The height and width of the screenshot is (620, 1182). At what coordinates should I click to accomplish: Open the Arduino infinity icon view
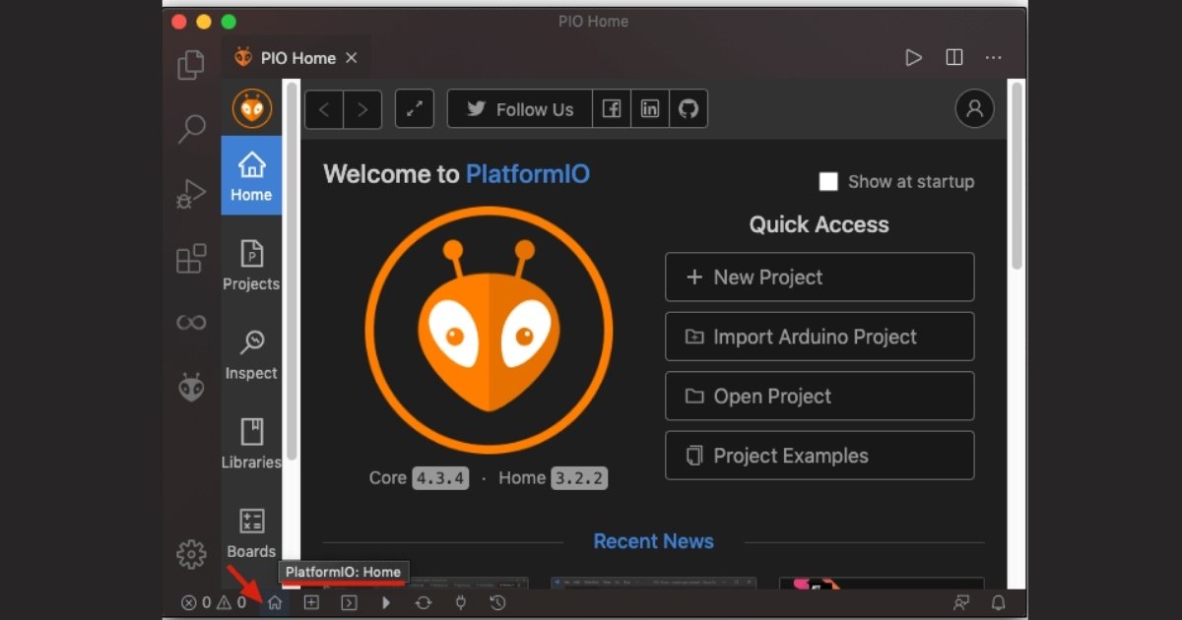[x=191, y=323]
